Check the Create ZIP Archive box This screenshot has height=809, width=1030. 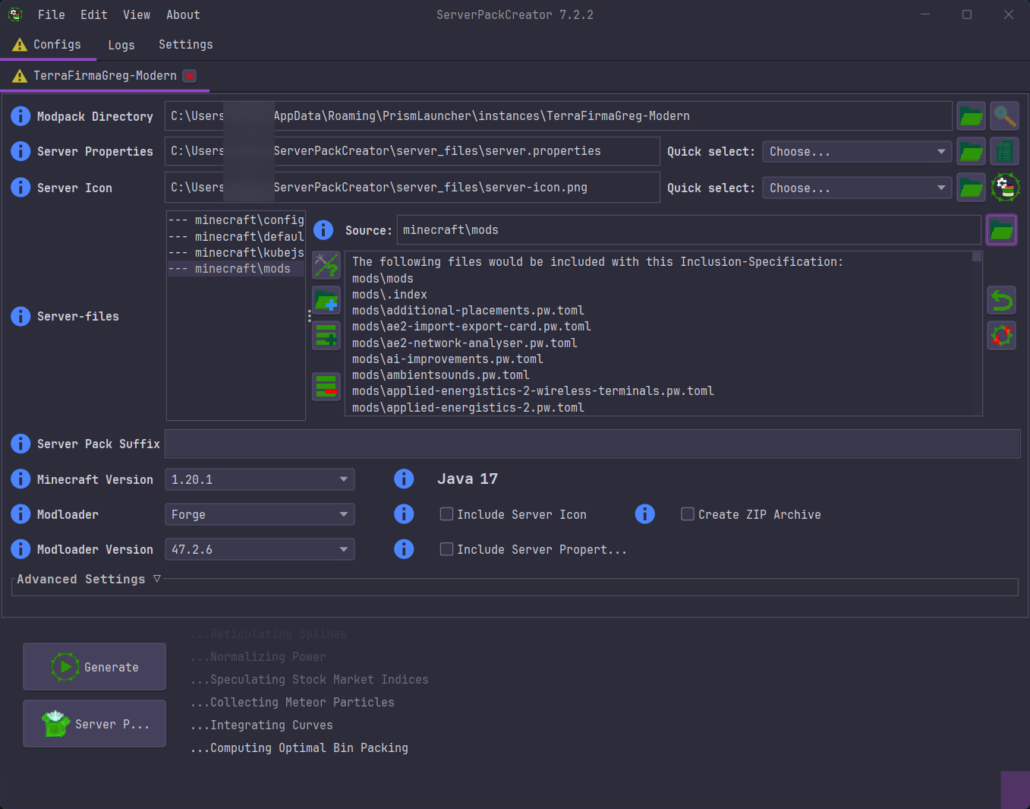tap(688, 514)
